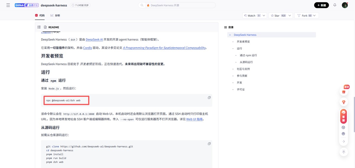The image size is (355, 168).
Task: Open the Star count 418
Action: point(283,16)
